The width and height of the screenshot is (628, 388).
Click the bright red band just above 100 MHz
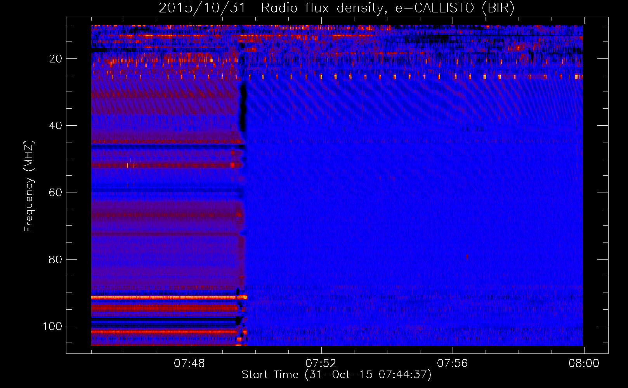pos(163,332)
